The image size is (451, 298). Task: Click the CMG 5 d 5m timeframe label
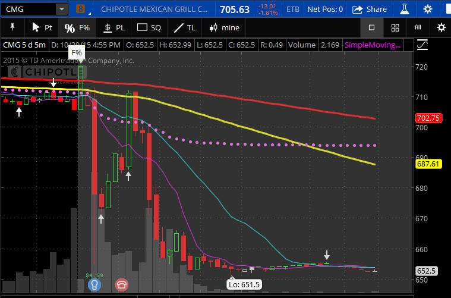pos(24,45)
